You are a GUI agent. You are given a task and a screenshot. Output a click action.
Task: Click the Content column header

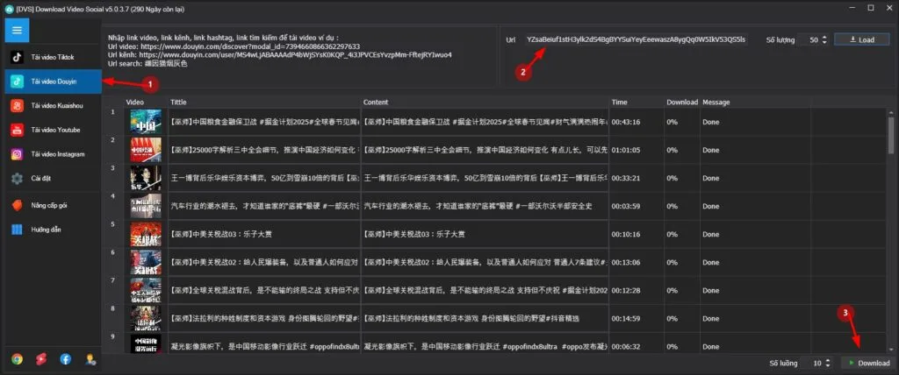click(x=485, y=102)
